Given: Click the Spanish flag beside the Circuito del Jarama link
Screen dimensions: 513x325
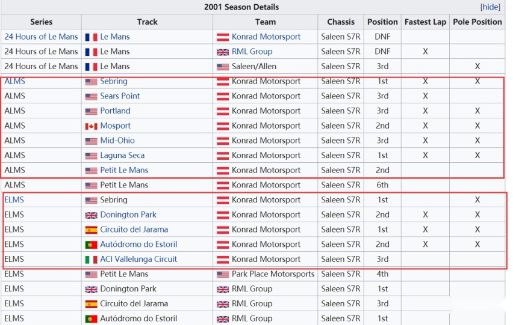Looking at the screenshot, I should tap(92, 230).
